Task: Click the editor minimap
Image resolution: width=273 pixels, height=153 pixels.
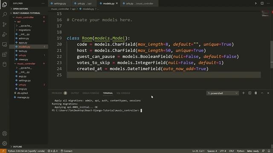Action: (265, 14)
